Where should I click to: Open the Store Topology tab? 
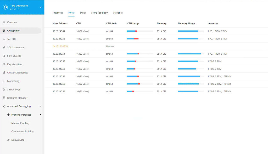[99, 13]
